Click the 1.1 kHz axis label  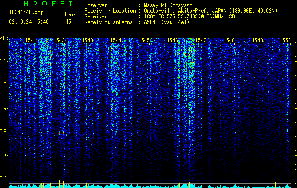[x=3, y=61]
